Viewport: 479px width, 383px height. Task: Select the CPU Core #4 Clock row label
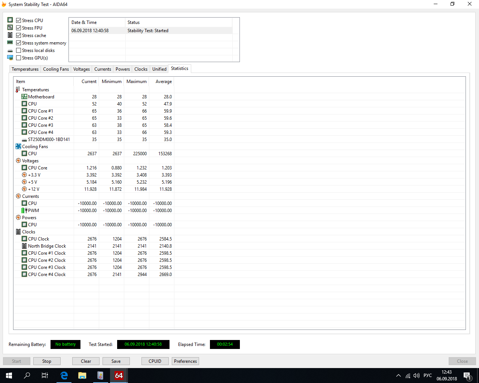[47, 275]
